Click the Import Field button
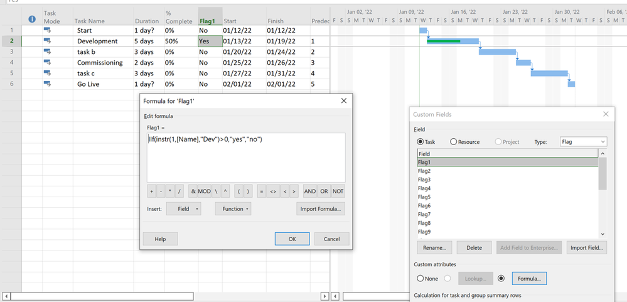 click(x=587, y=247)
